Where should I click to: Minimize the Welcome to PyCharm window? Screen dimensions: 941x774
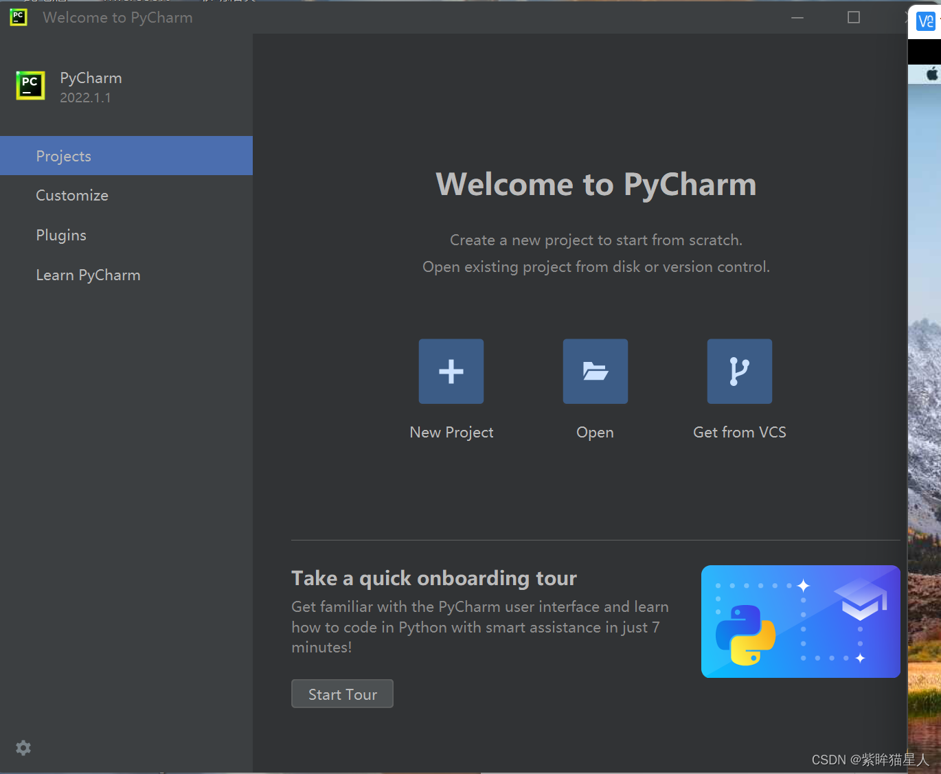pyautogui.click(x=797, y=17)
